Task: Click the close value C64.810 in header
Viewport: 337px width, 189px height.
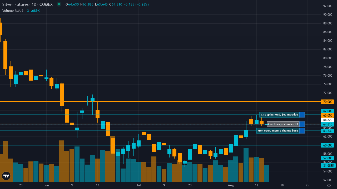Action: coord(116,4)
